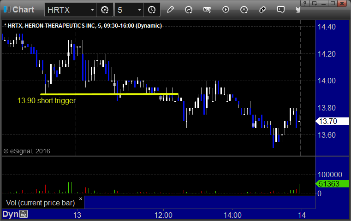Click the 12:00 time axis label

[163, 215]
